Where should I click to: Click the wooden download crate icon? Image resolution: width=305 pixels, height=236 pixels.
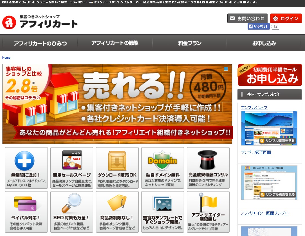point(117,161)
